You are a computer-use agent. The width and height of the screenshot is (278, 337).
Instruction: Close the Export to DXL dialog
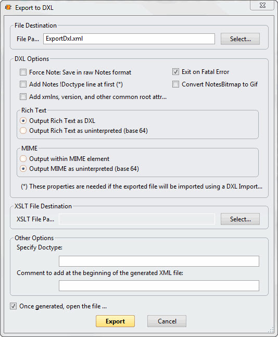tap(262, 5)
